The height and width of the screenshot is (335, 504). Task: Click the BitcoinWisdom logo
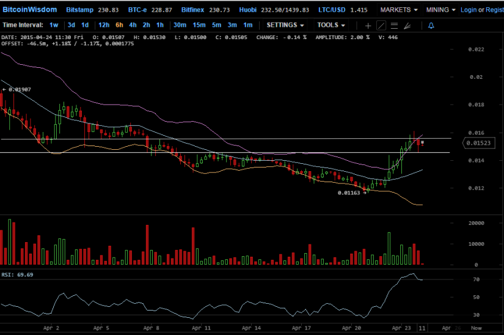(x=30, y=10)
